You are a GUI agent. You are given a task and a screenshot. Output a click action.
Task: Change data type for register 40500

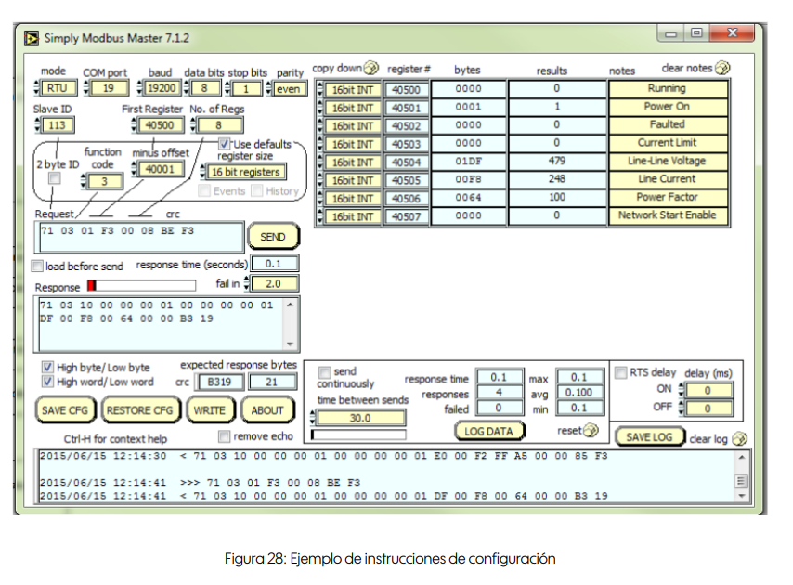point(352,90)
